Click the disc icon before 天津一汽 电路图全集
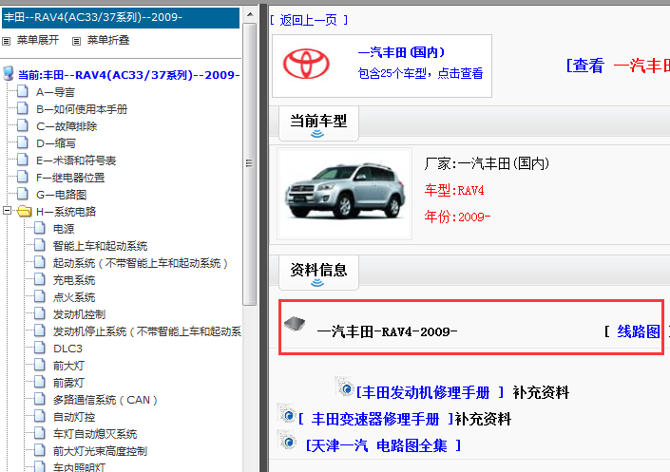Image resolution: width=670 pixels, height=472 pixels. point(287,441)
